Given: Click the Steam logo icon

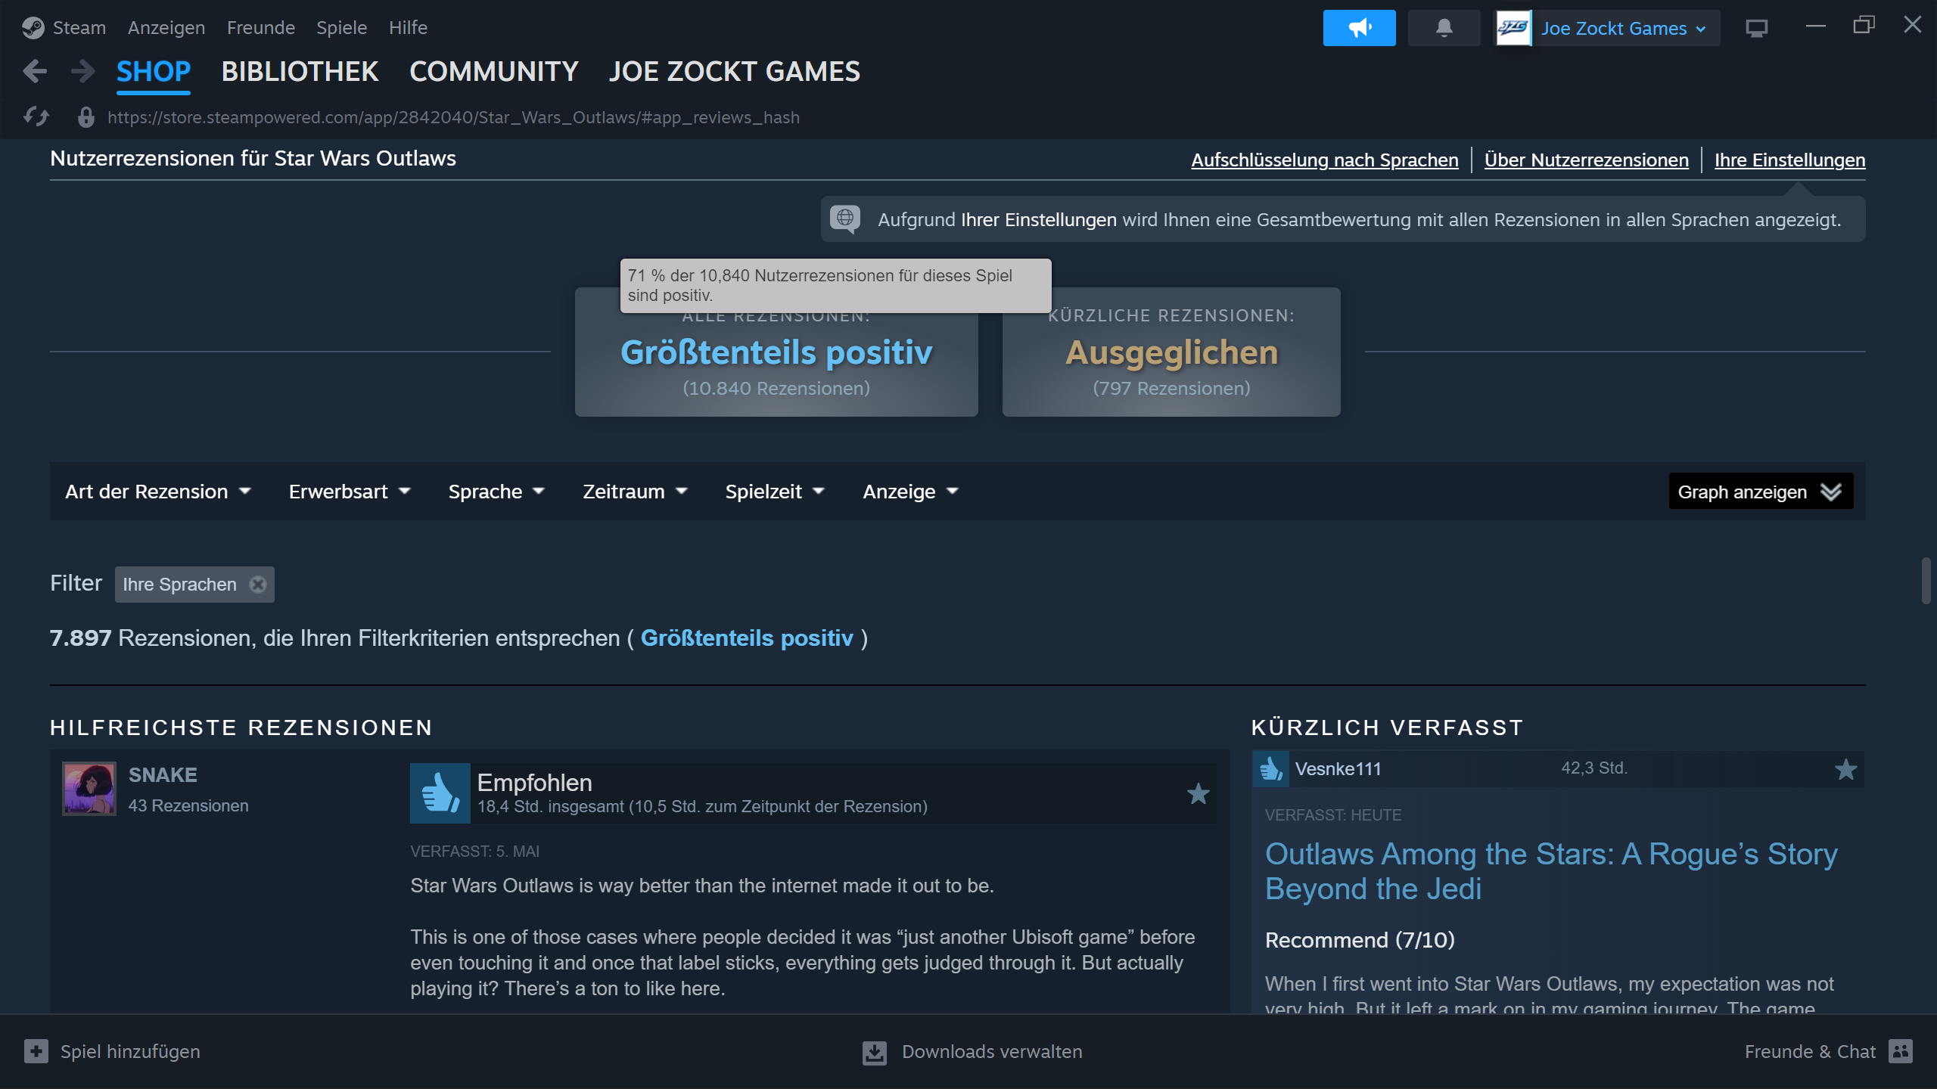Looking at the screenshot, I should 33,28.
